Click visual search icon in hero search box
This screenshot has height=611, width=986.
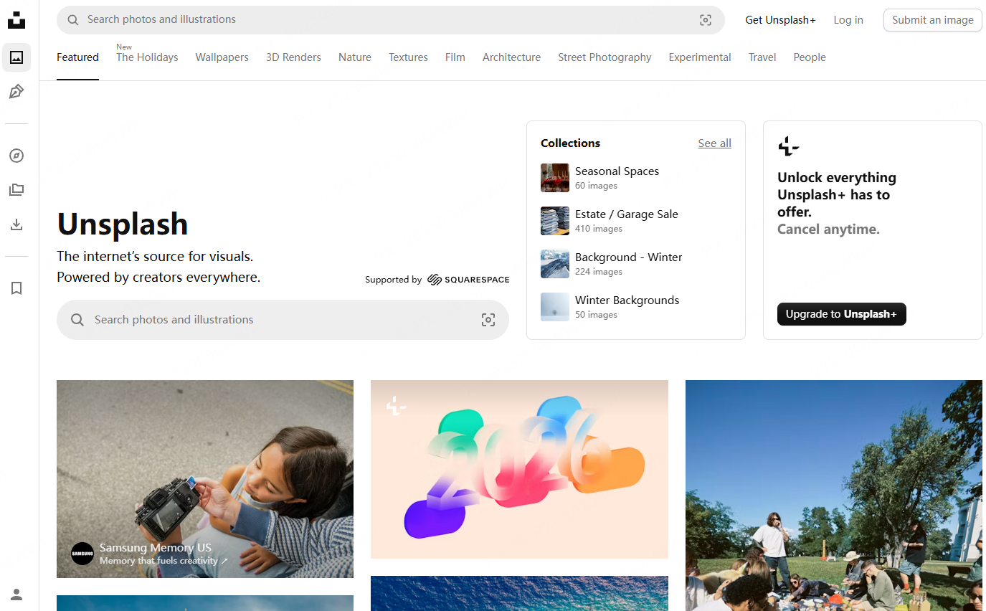coord(488,320)
